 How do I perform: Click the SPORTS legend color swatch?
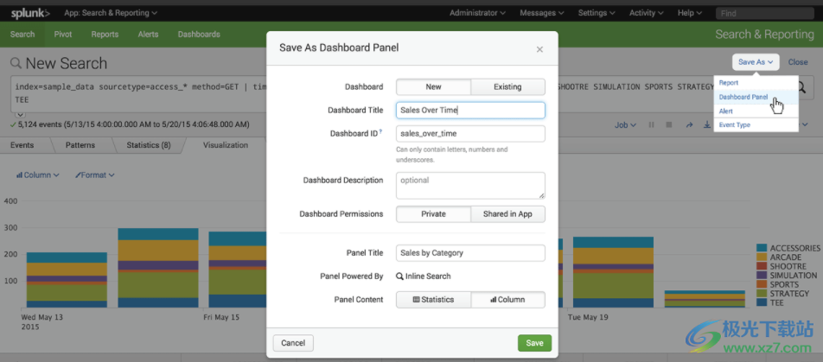[762, 284]
